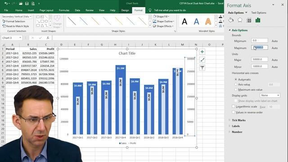The width and height of the screenshot is (288, 162).
Task: Click the Save floppy disk icon
Action: (27, 4)
